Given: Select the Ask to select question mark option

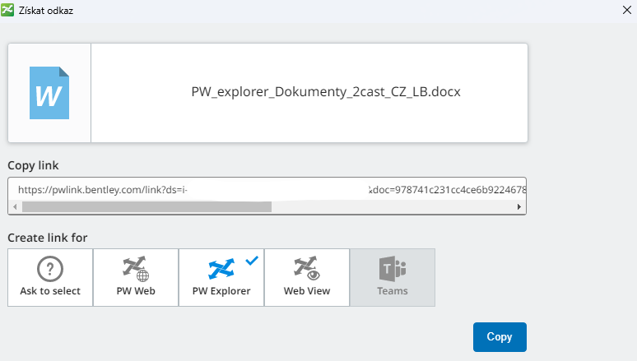Looking at the screenshot, I should point(50,277).
